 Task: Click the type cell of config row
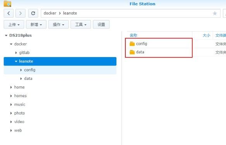pyautogui.click(x=221, y=44)
